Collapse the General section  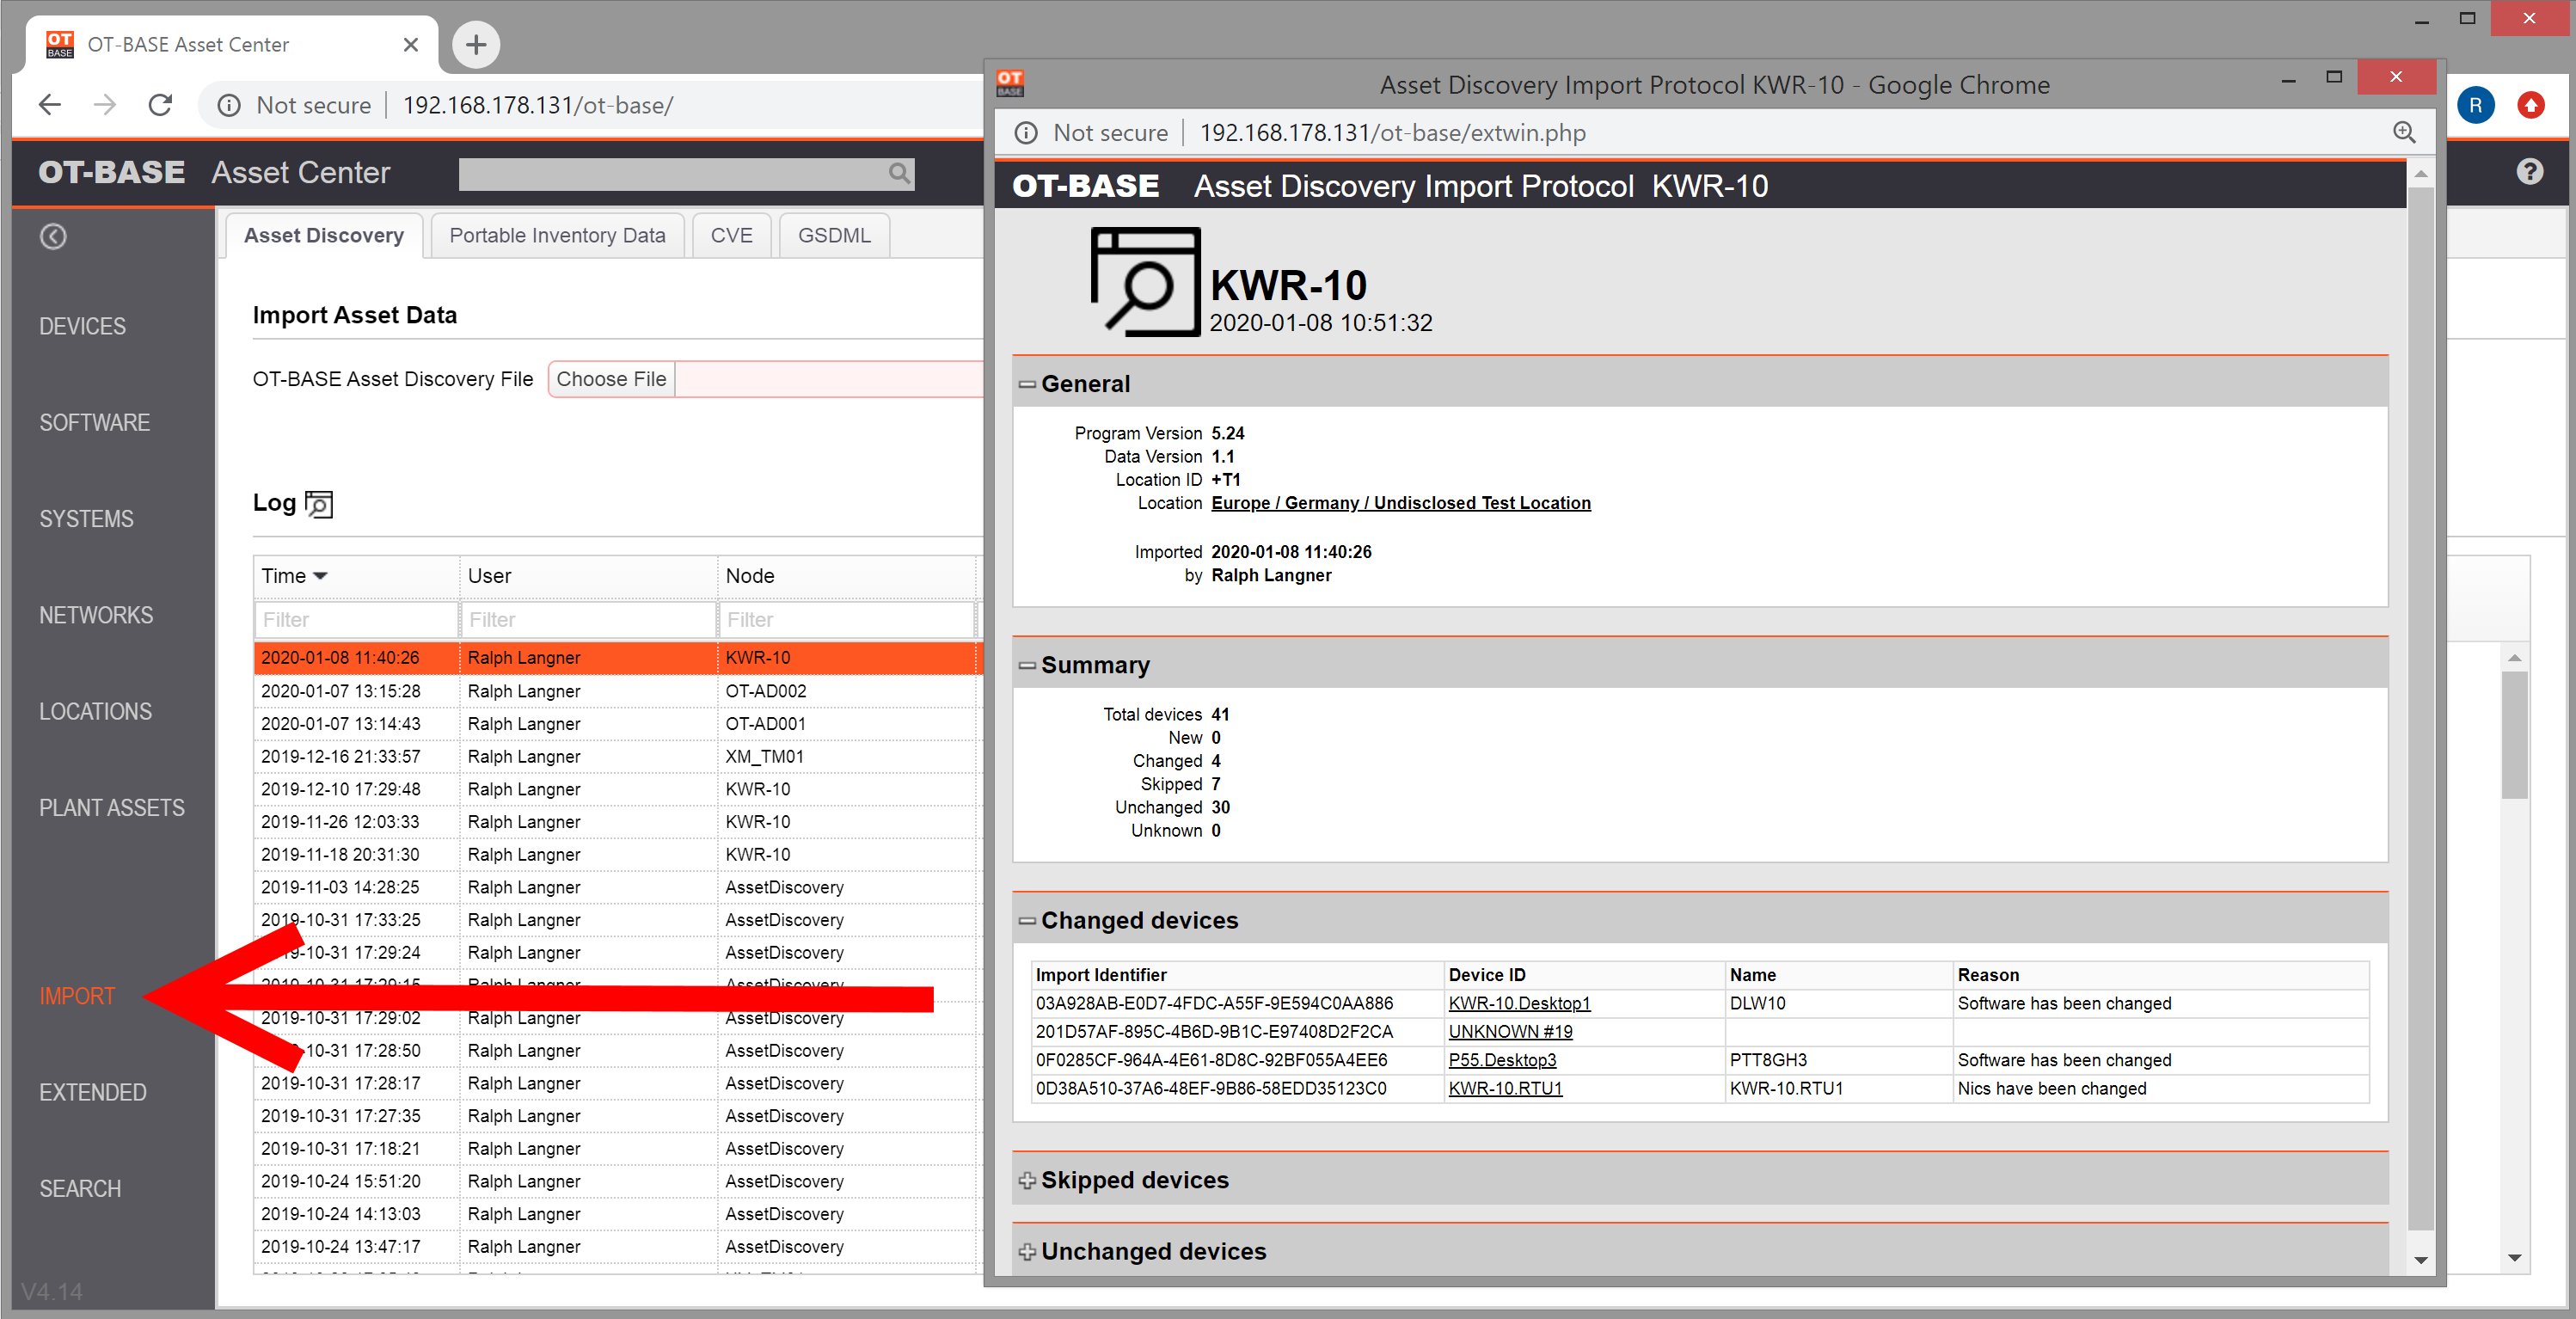[1027, 384]
